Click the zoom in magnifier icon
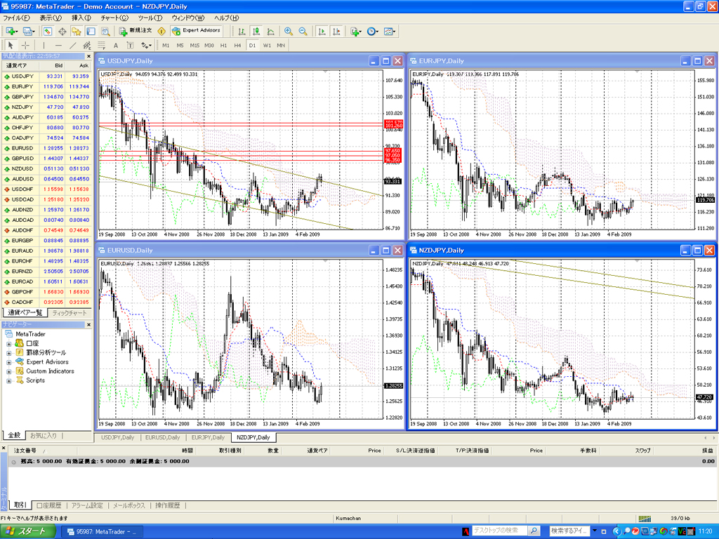719x539 pixels. [289, 32]
